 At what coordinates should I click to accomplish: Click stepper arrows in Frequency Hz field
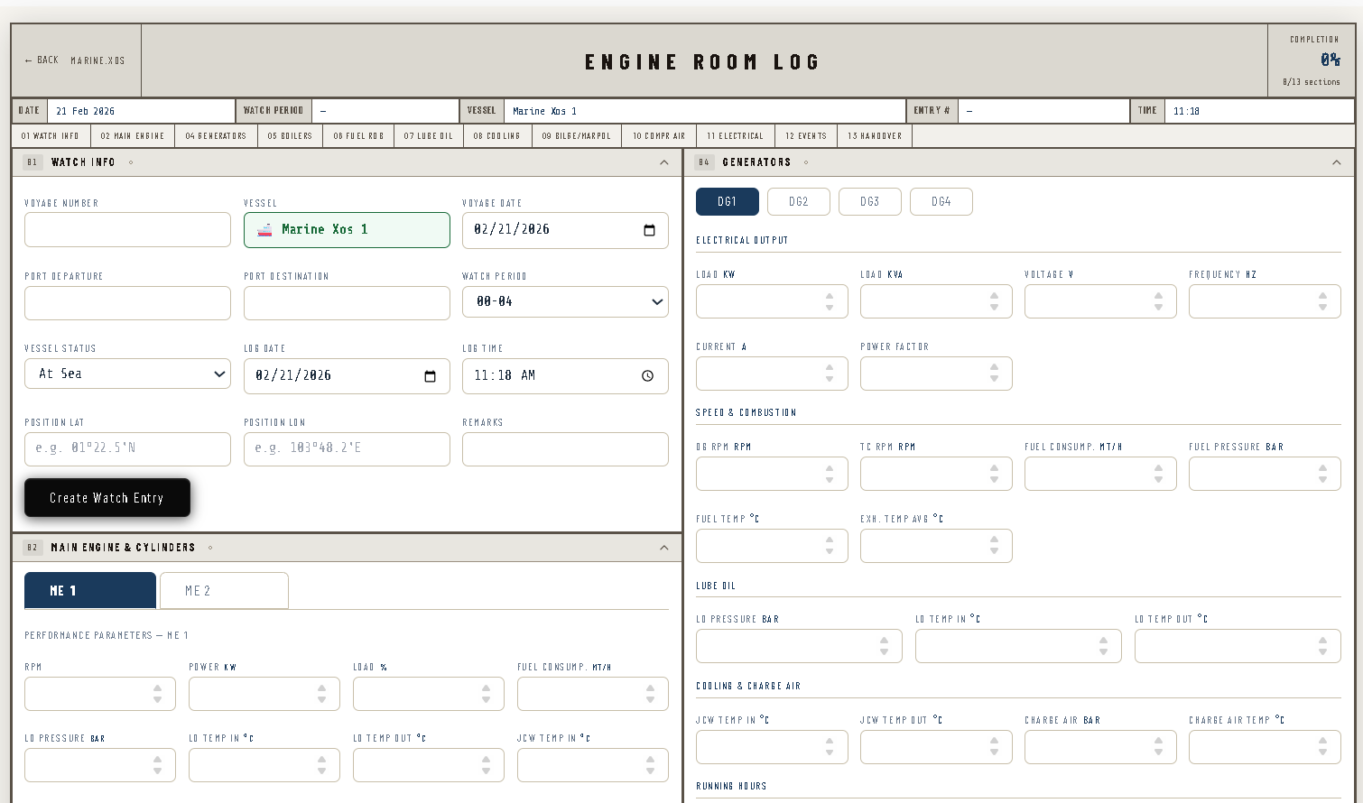click(x=1321, y=301)
